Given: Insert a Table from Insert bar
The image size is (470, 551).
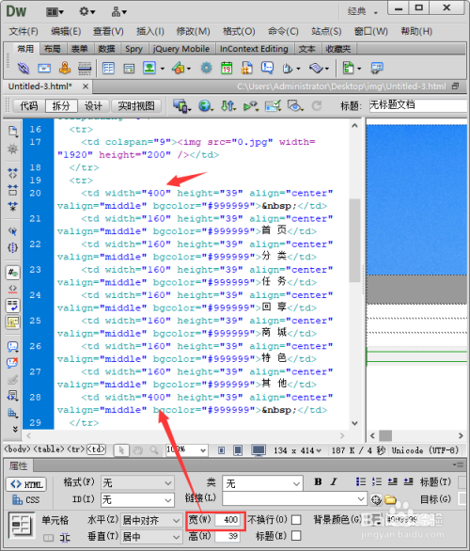Looking at the screenshot, I should click(x=108, y=68).
